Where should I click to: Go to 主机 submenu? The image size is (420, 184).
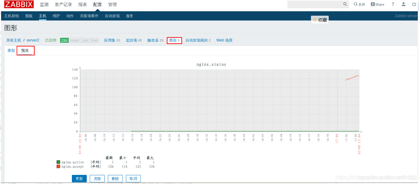pyautogui.click(x=43, y=16)
